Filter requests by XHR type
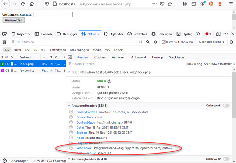236x163 pixels. pos(44,50)
